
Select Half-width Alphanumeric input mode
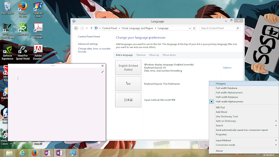244,102
